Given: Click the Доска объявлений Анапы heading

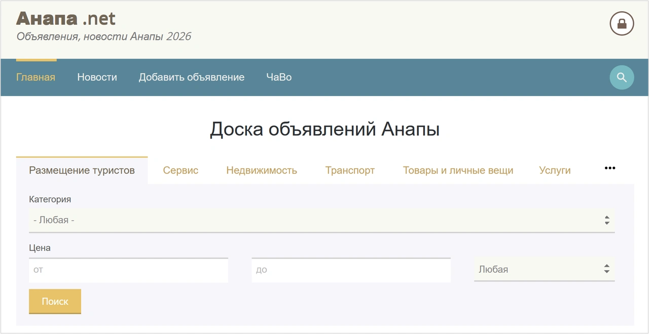Looking at the screenshot, I should 324,130.
